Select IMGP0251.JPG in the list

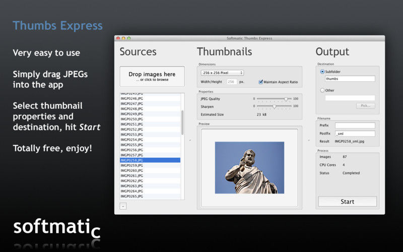pyautogui.click(x=150, y=124)
